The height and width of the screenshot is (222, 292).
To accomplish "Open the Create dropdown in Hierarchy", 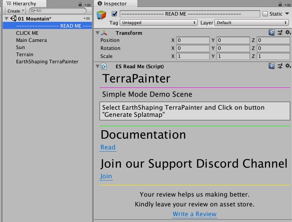I will coord(16,11).
